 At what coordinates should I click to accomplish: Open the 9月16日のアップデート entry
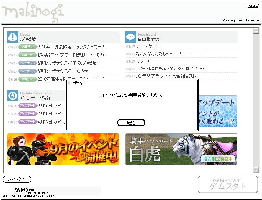click(51, 106)
